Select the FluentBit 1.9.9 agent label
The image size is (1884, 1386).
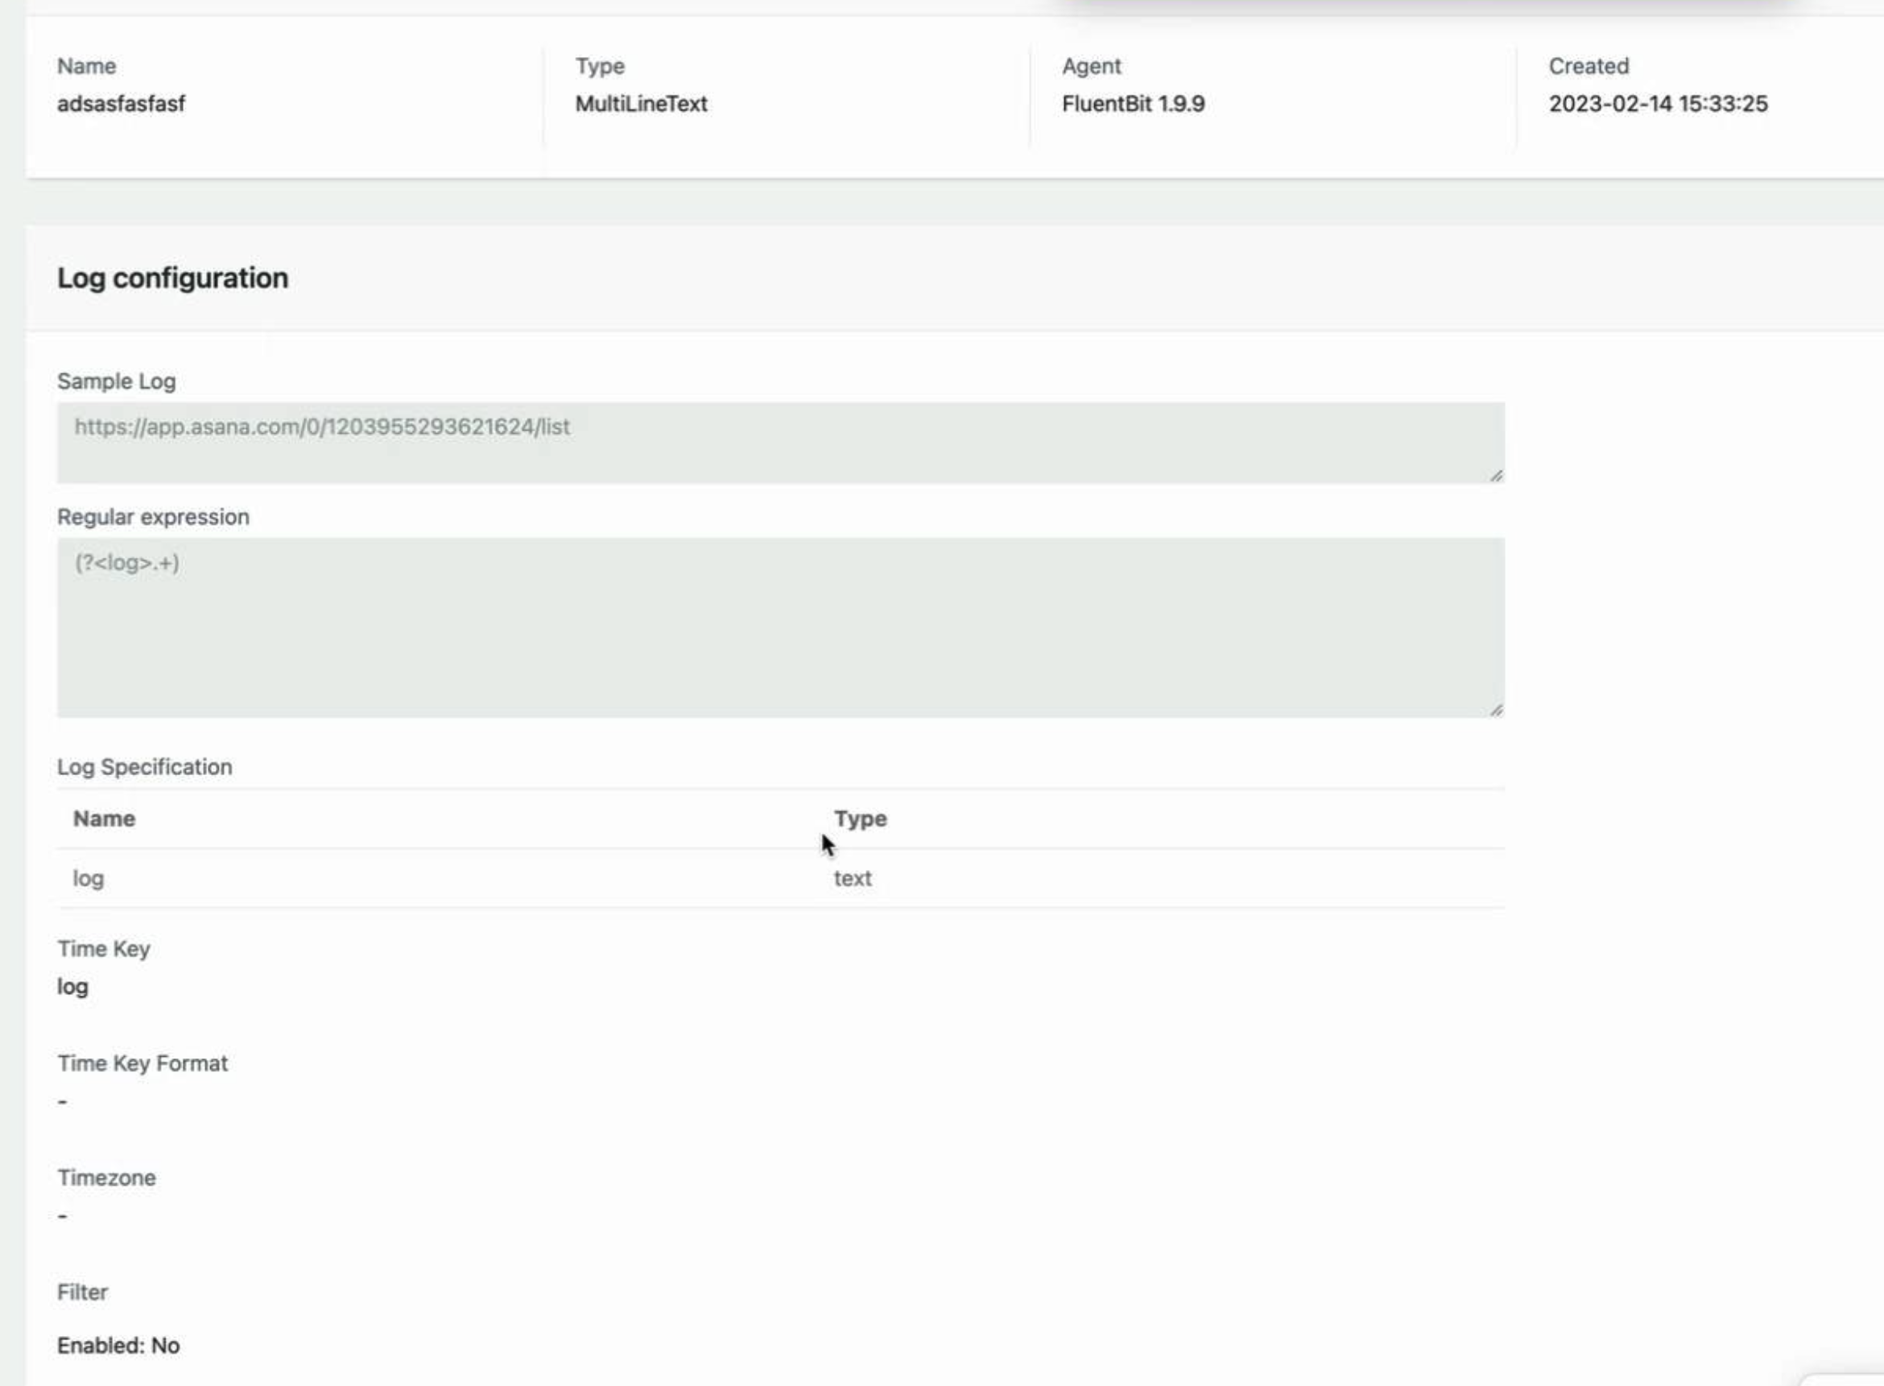(1131, 104)
